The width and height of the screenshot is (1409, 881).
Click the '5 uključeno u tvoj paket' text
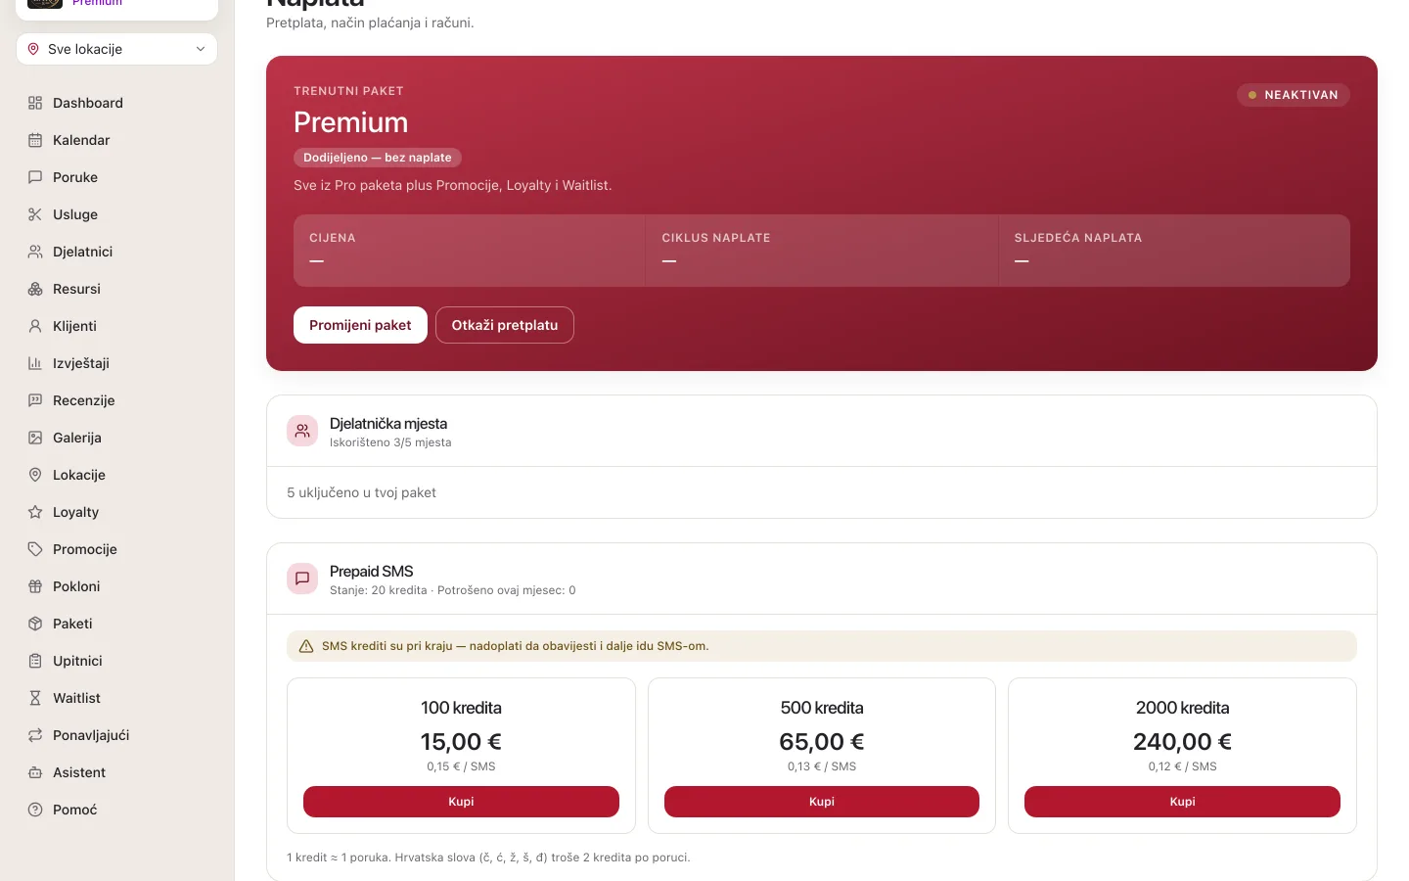pos(361,492)
